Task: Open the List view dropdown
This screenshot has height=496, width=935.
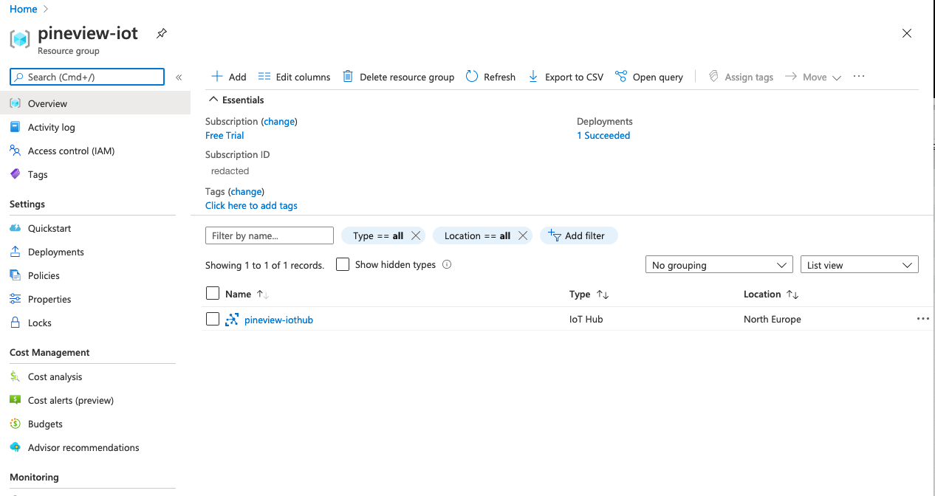Action: click(859, 265)
